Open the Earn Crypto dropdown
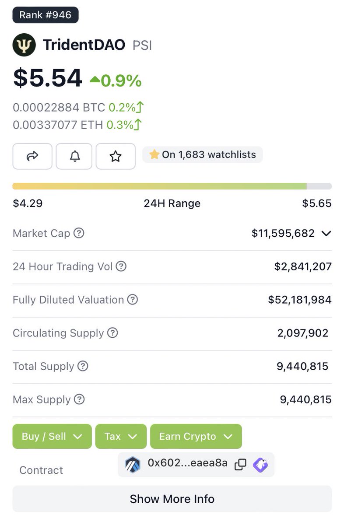Image resolution: width=344 pixels, height=525 pixels. coord(196,436)
